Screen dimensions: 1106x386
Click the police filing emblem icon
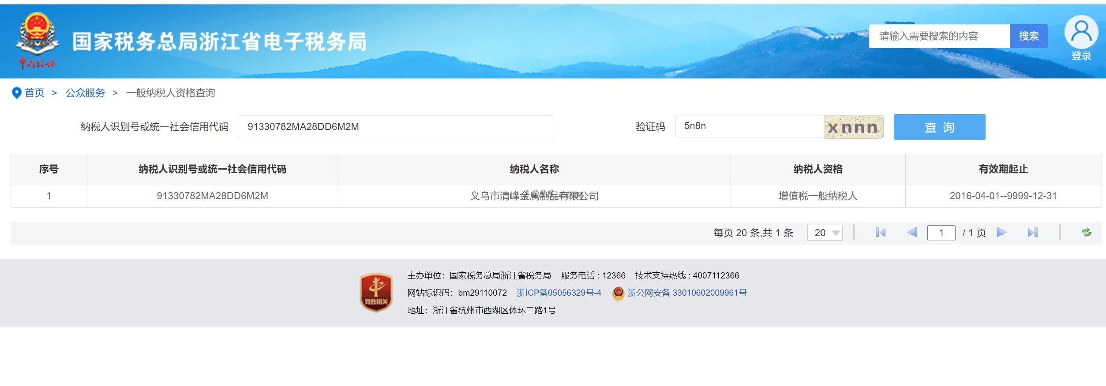point(618,293)
